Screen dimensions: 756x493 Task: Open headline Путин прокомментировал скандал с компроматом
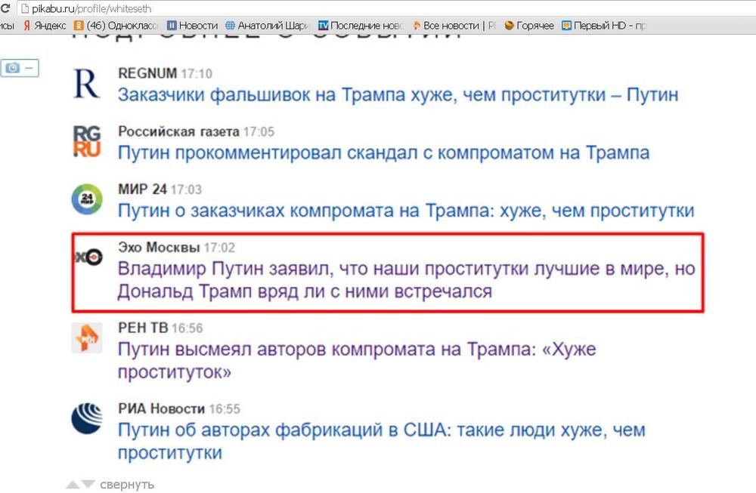tap(384, 153)
